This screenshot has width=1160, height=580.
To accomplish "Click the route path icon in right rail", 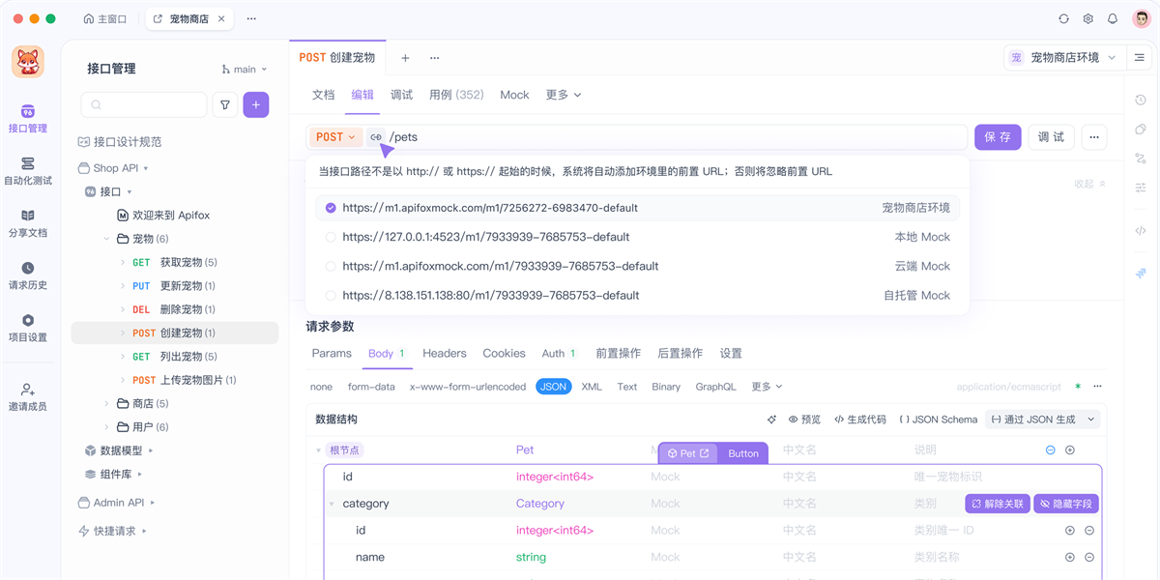I will click(x=1141, y=158).
